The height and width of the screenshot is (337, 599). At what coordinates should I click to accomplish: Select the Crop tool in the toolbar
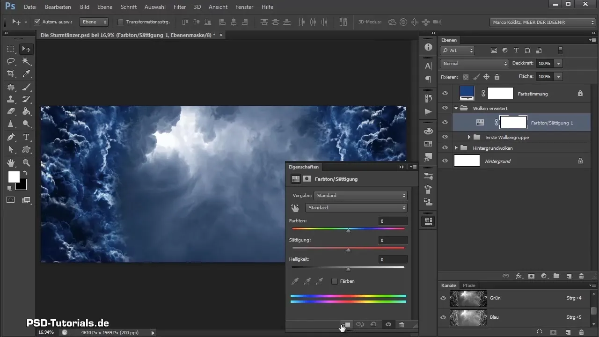[x=11, y=73]
